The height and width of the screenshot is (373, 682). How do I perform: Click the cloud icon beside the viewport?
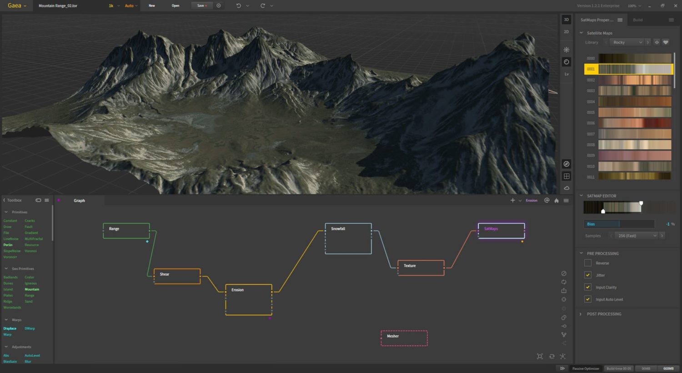[x=567, y=188]
